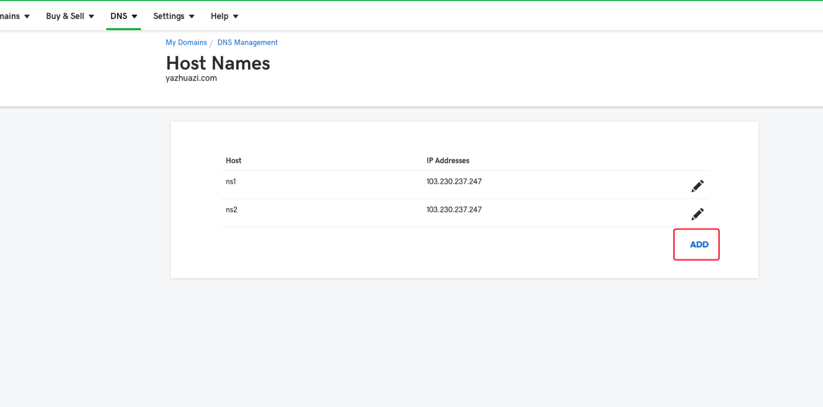
Task: Expand the dropdown arrow beside Buy & Sell
Action: pyautogui.click(x=91, y=17)
